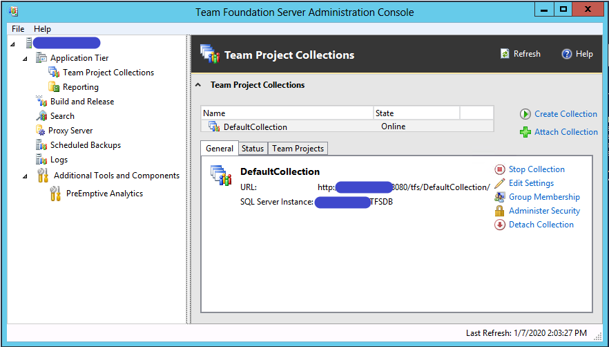Viewport: 609px width, 347px height.
Task: Click the Help question mark icon
Action: [567, 54]
